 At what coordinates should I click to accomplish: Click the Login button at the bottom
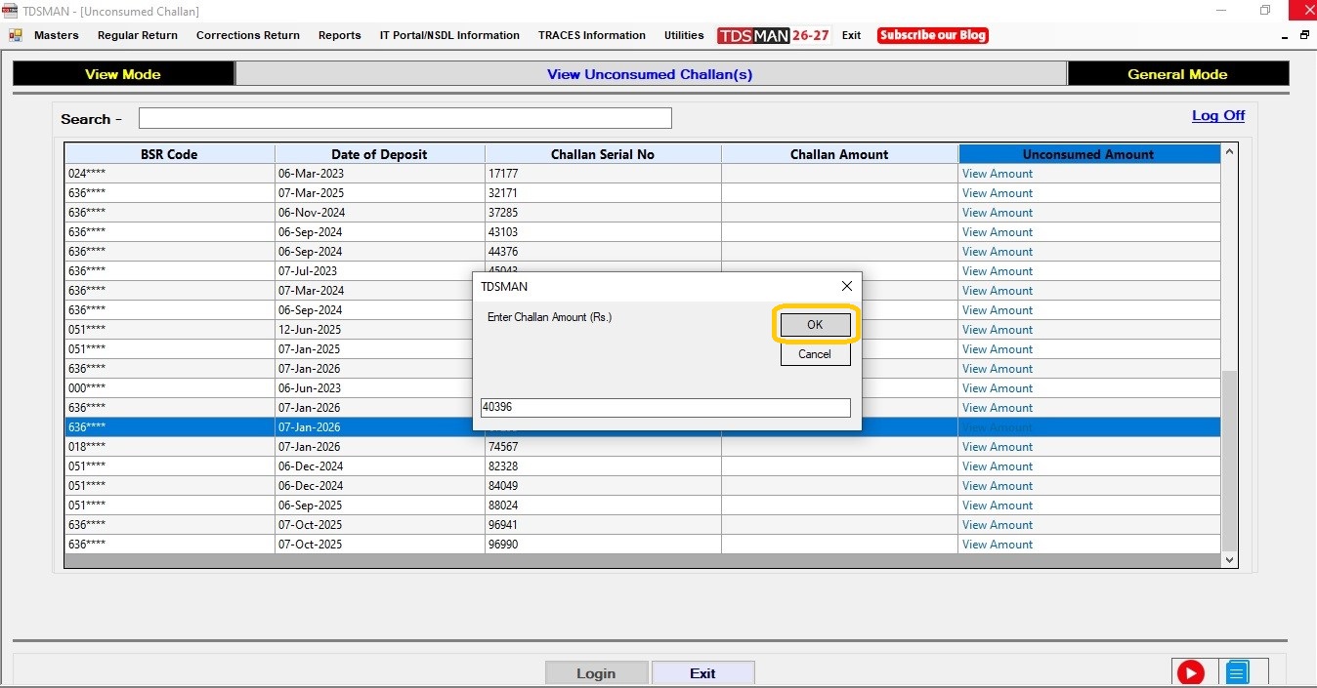click(x=596, y=673)
